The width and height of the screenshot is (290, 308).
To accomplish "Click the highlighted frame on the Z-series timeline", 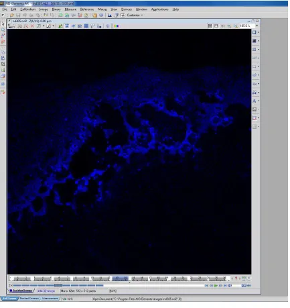I will [x=120, y=278].
